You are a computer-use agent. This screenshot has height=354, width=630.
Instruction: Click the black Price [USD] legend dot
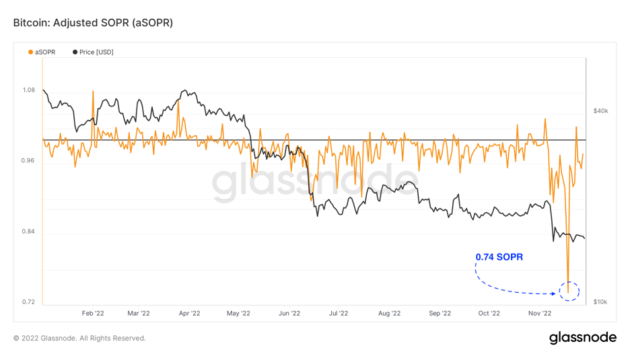click(x=75, y=52)
